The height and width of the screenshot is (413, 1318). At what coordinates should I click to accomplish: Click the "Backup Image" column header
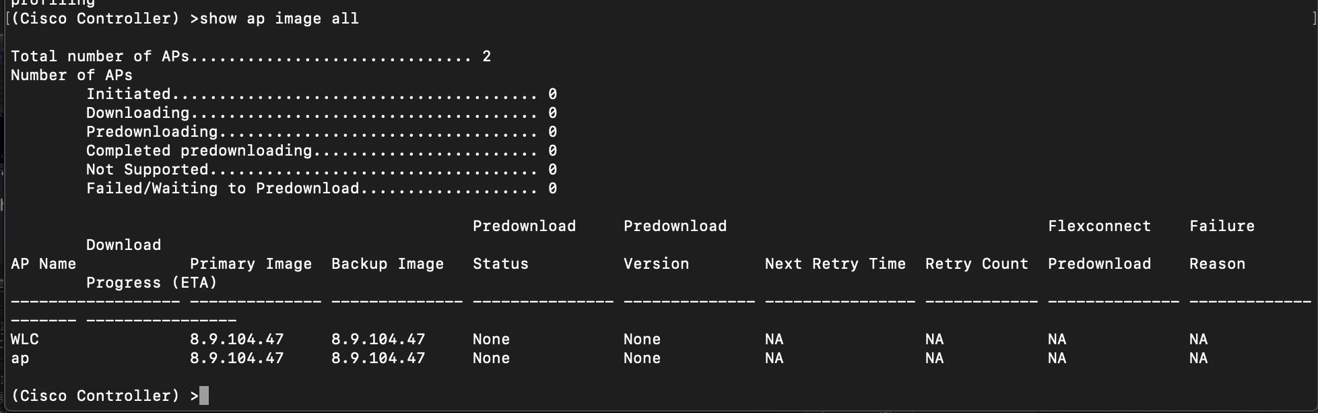[387, 264]
